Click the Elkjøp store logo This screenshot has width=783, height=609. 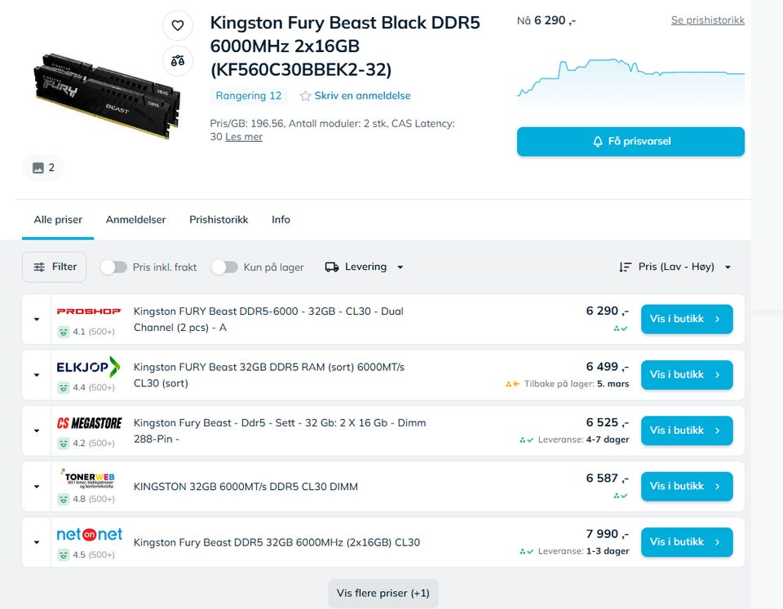[x=88, y=367]
